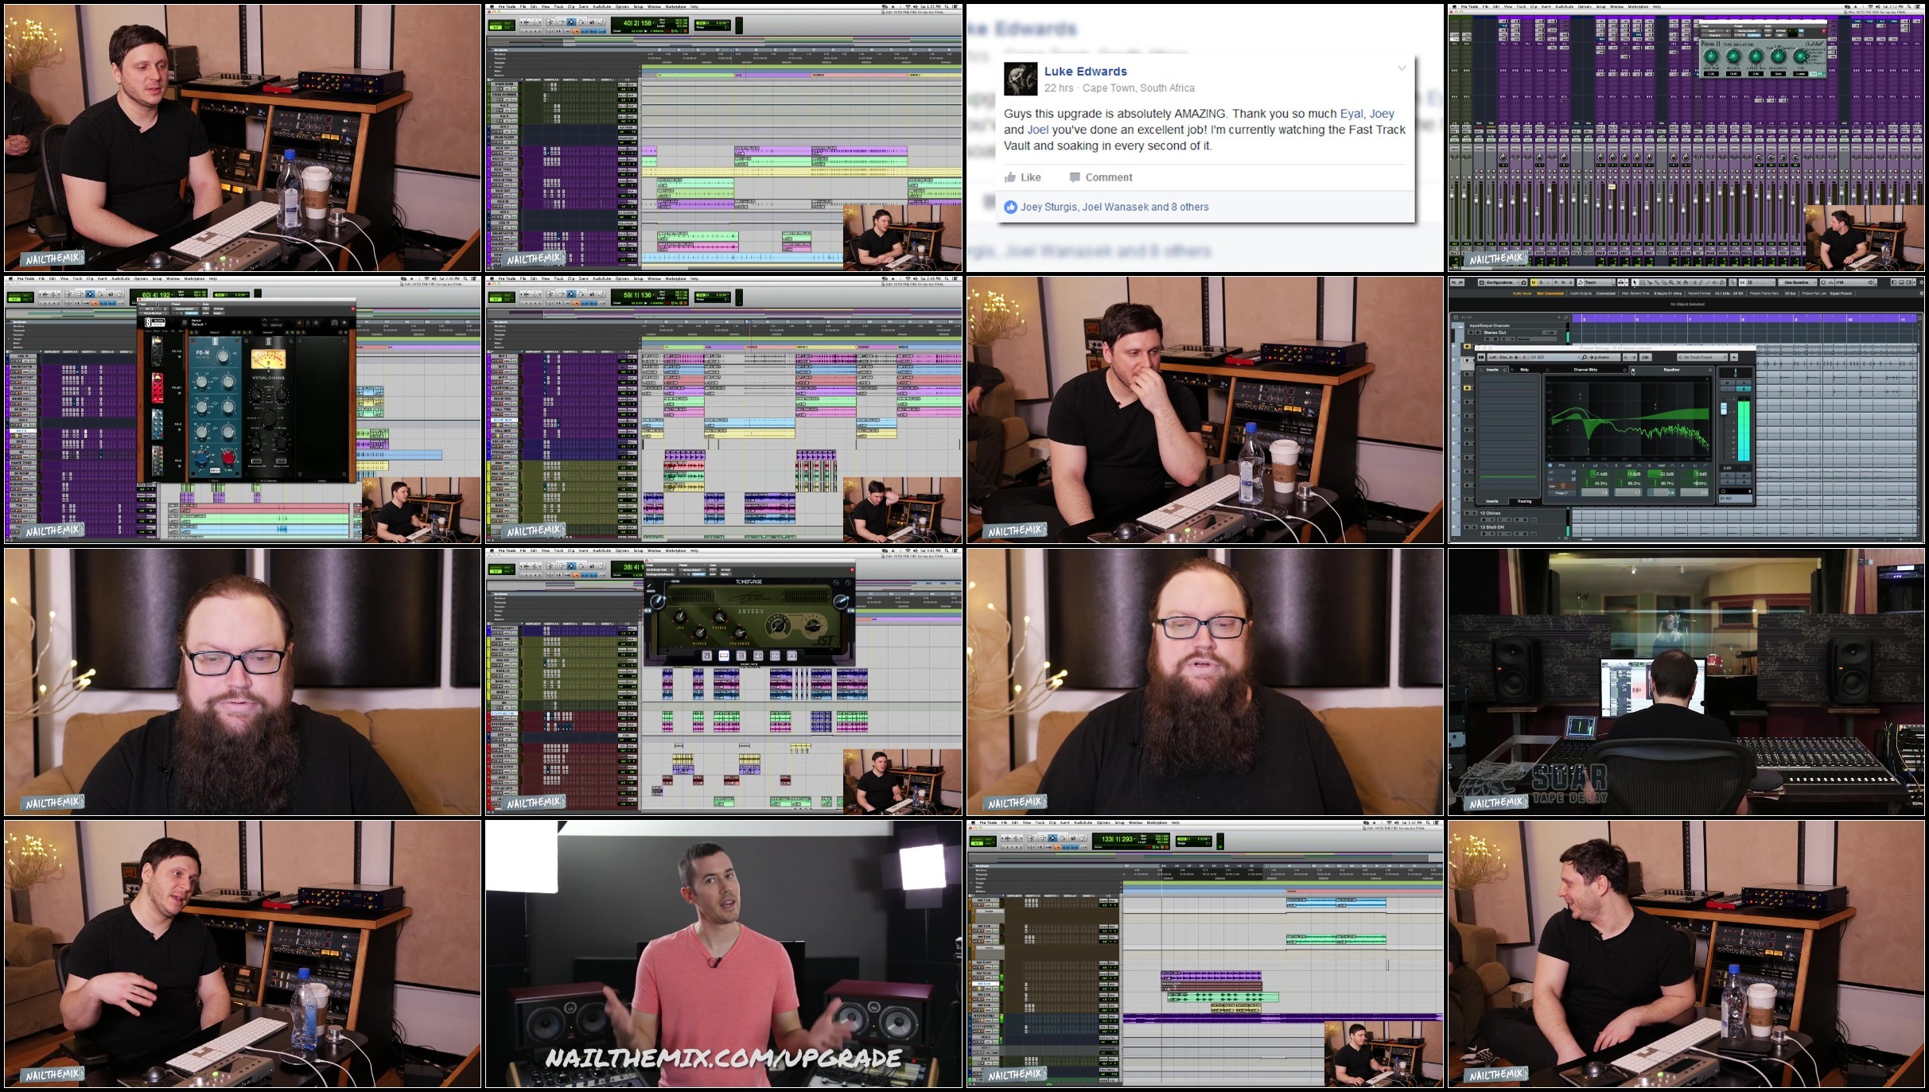The width and height of the screenshot is (1929, 1092).
Task: Open the 'Joey Sturgis, Joel Wanasek and 8 others' link
Action: 1114,207
